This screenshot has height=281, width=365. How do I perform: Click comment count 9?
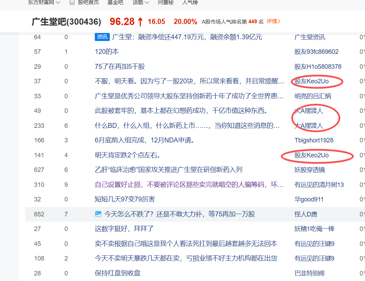(x=66, y=185)
